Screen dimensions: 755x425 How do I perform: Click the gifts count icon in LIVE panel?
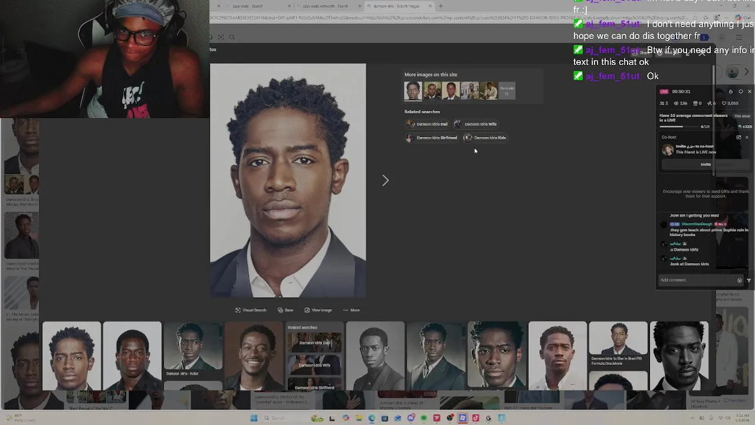tap(695, 103)
